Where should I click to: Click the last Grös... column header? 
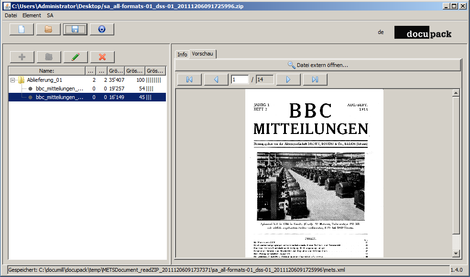(155, 71)
